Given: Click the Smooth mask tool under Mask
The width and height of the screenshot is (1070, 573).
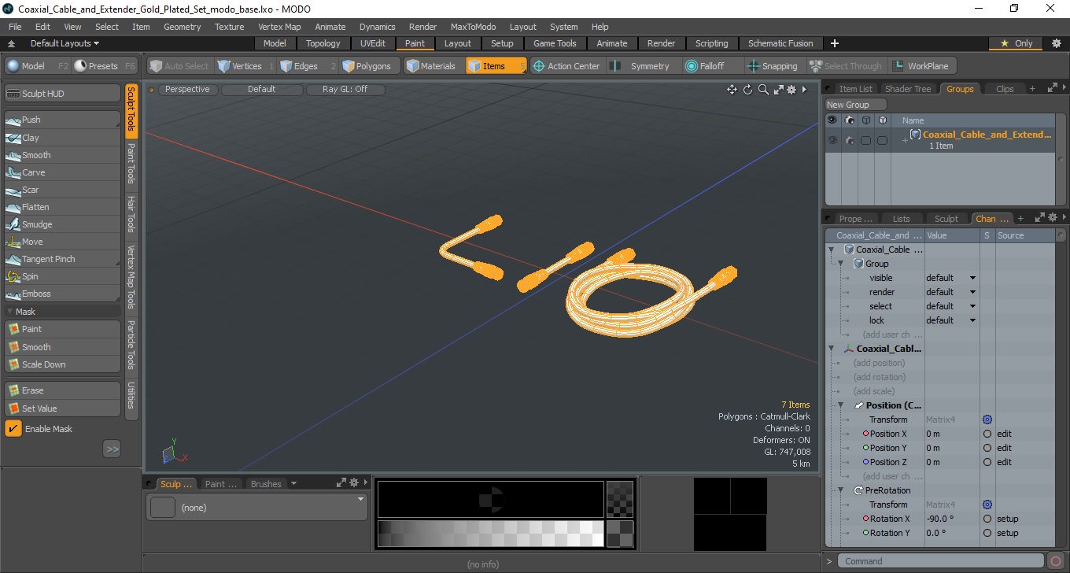Looking at the screenshot, I should 63,347.
